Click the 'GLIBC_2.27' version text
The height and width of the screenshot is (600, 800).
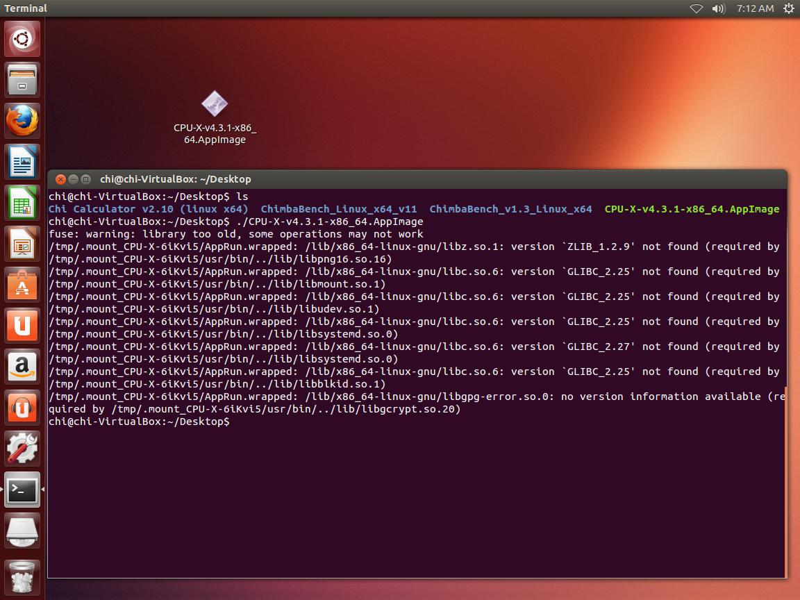point(599,347)
